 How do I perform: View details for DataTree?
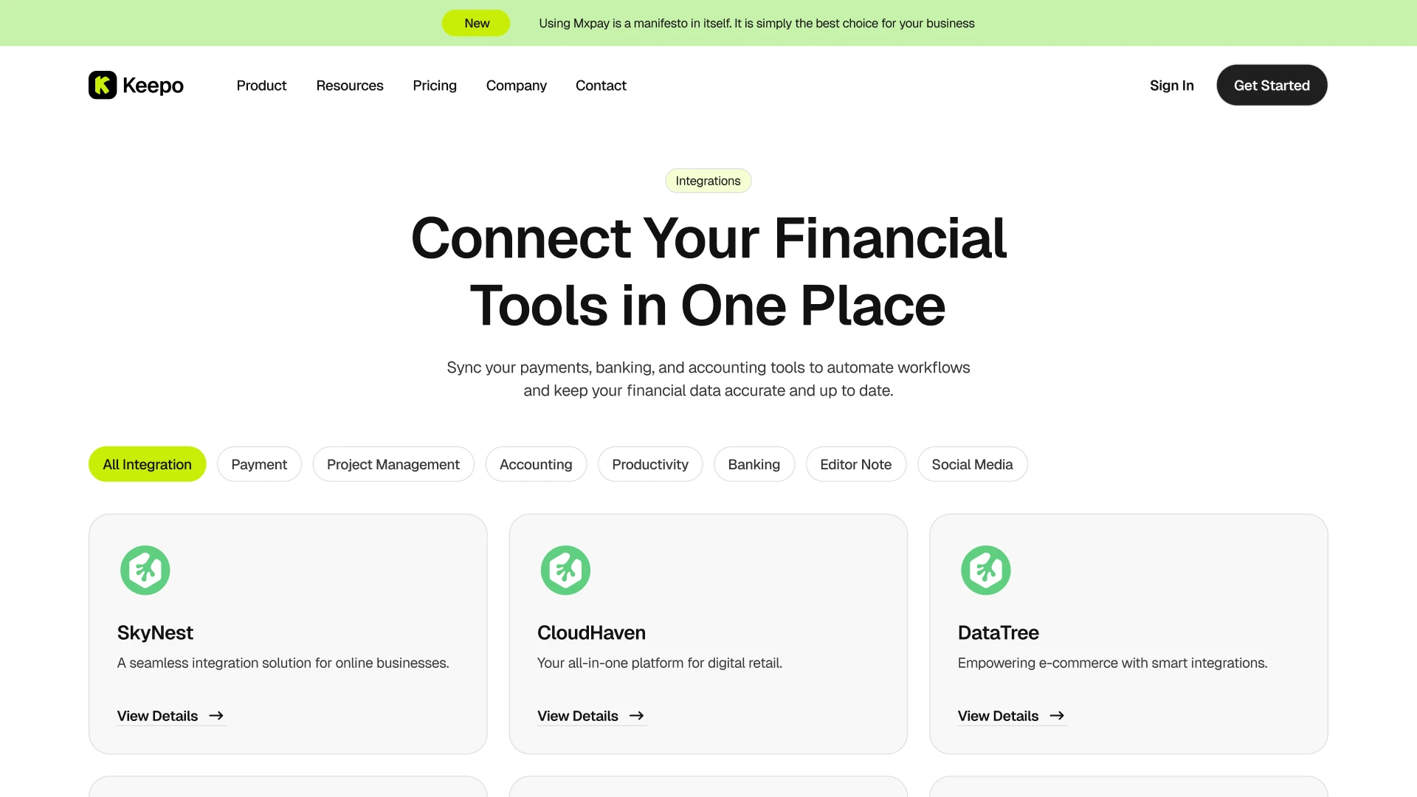pyautogui.click(x=1012, y=716)
